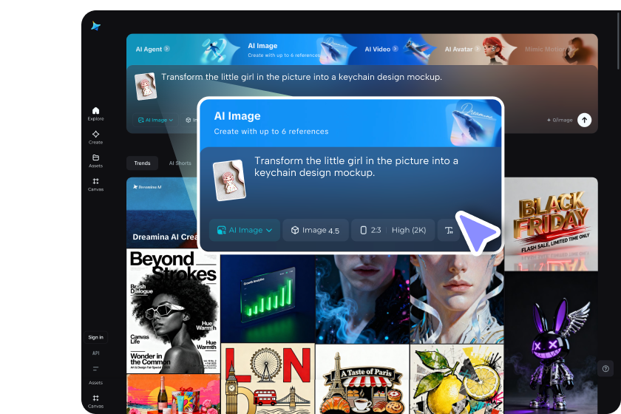
Task: Switch to the Trends tab
Action: click(142, 163)
